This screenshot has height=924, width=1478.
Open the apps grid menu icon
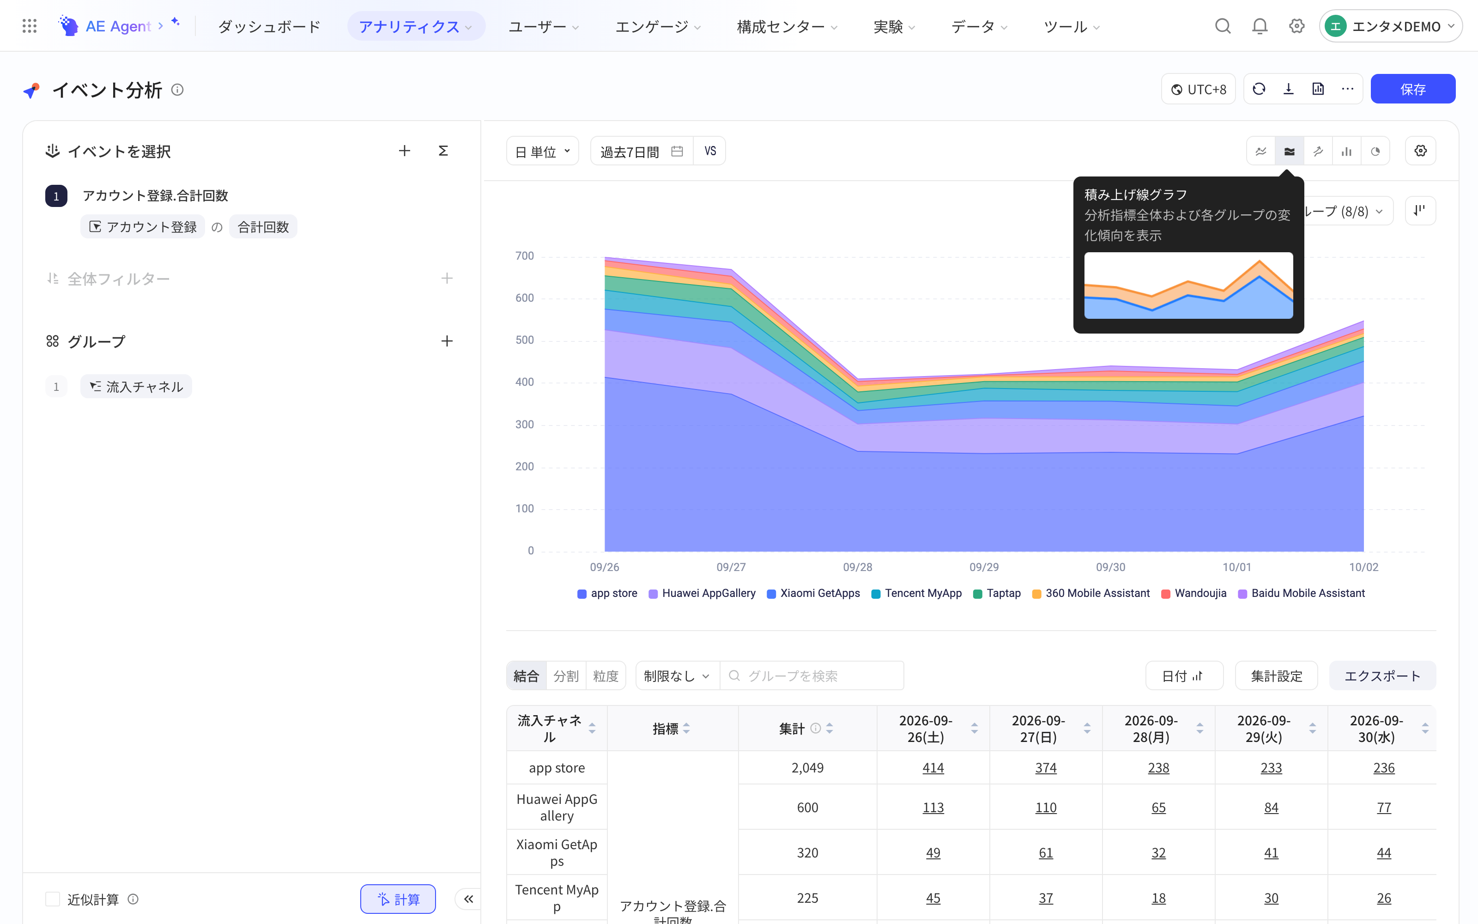tap(29, 26)
